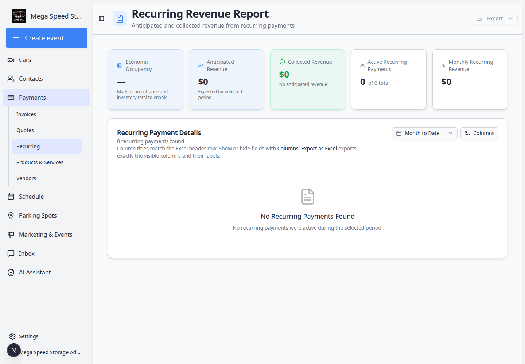Open Vendors page
Viewport: 525px width, 364px height.
pos(47,178)
